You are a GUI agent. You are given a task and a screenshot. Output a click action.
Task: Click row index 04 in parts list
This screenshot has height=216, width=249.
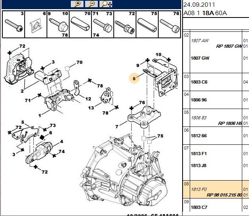(186, 95)
